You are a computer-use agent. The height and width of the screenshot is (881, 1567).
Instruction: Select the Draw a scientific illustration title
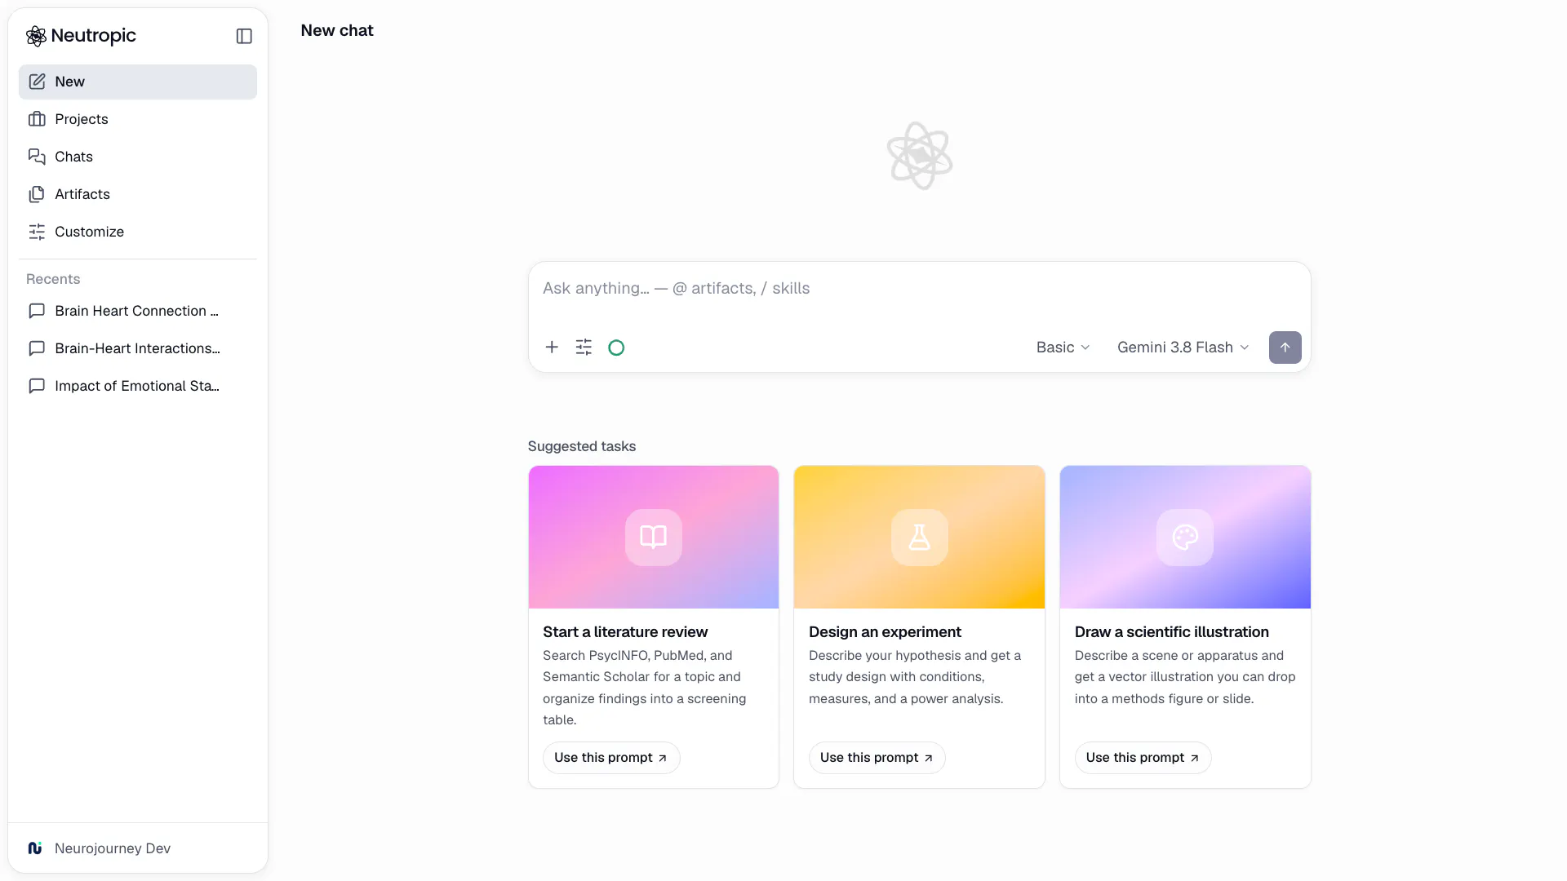pyautogui.click(x=1171, y=632)
